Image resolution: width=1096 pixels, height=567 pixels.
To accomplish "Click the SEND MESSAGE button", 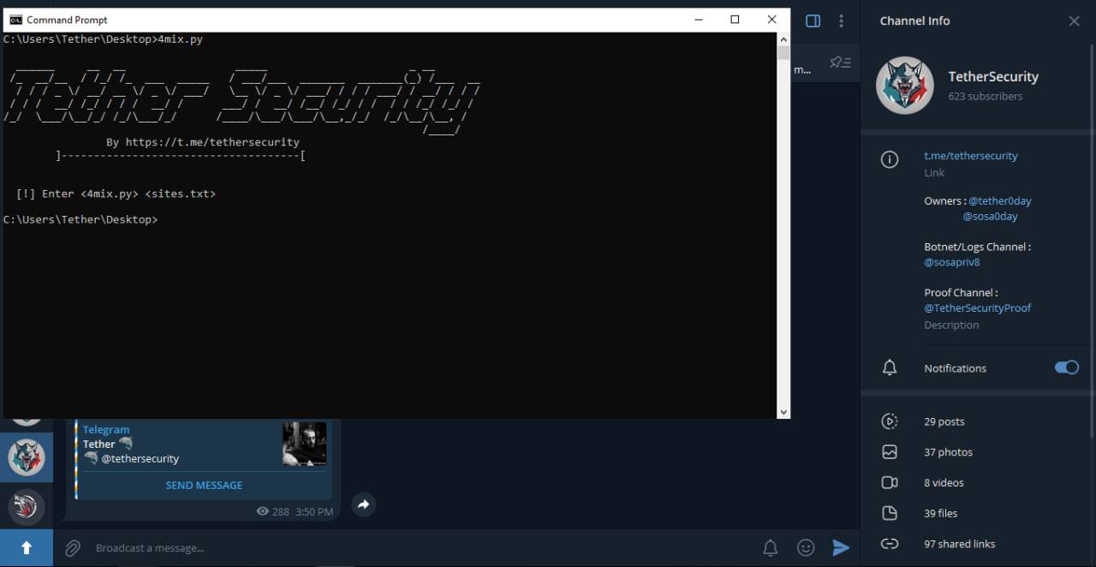I will pyautogui.click(x=204, y=485).
